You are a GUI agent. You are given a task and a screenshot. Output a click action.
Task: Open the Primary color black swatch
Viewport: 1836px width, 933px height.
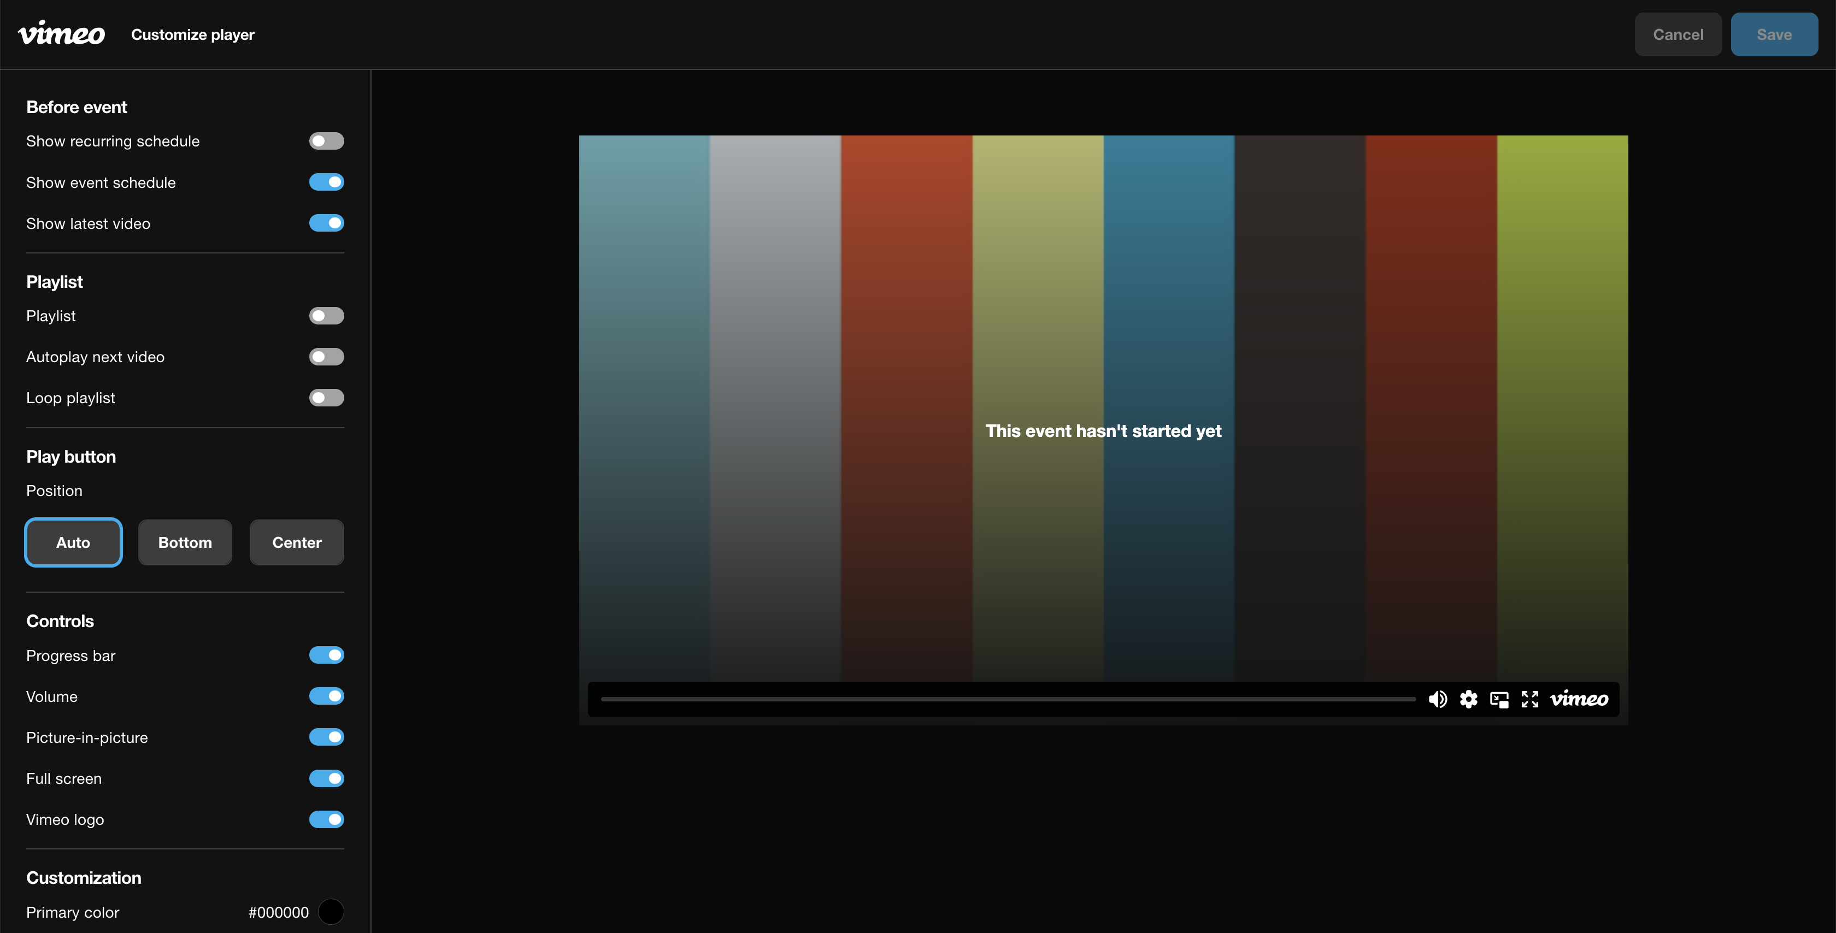click(x=331, y=912)
